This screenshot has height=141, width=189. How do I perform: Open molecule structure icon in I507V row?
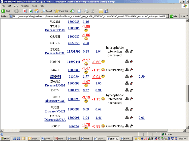point(127,90)
